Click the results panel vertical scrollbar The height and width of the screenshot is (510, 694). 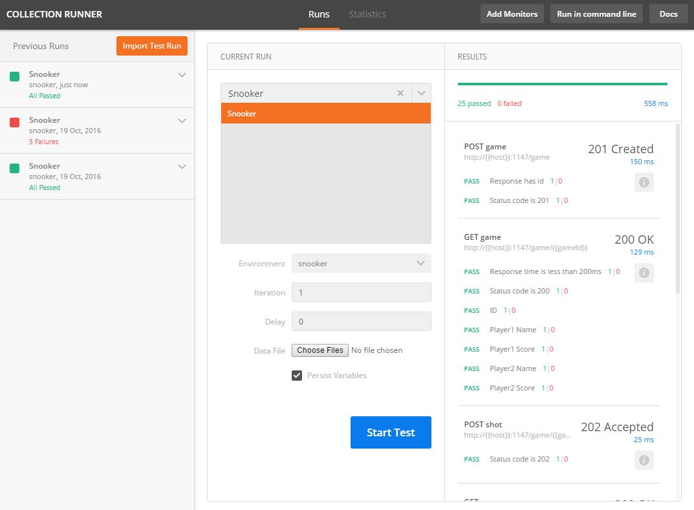(x=678, y=209)
